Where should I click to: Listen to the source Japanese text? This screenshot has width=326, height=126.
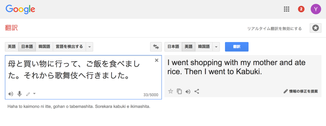click(11, 94)
